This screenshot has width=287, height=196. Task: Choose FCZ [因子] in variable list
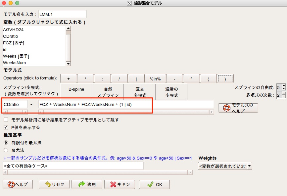pyautogui.click(x=13, y=43)
